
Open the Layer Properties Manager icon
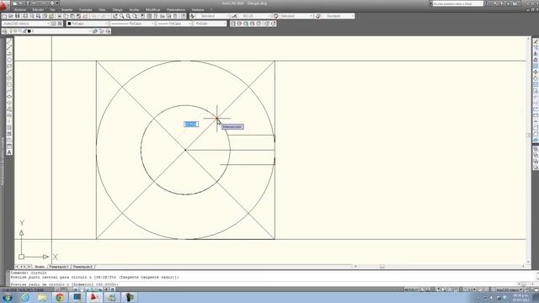click(x=4, y=31)
